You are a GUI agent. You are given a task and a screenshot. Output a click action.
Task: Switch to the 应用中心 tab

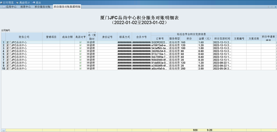pyautogui.click(x=10, y=7)
